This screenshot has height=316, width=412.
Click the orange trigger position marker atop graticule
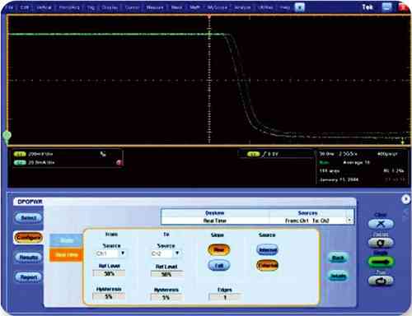(x=209, y=16)
